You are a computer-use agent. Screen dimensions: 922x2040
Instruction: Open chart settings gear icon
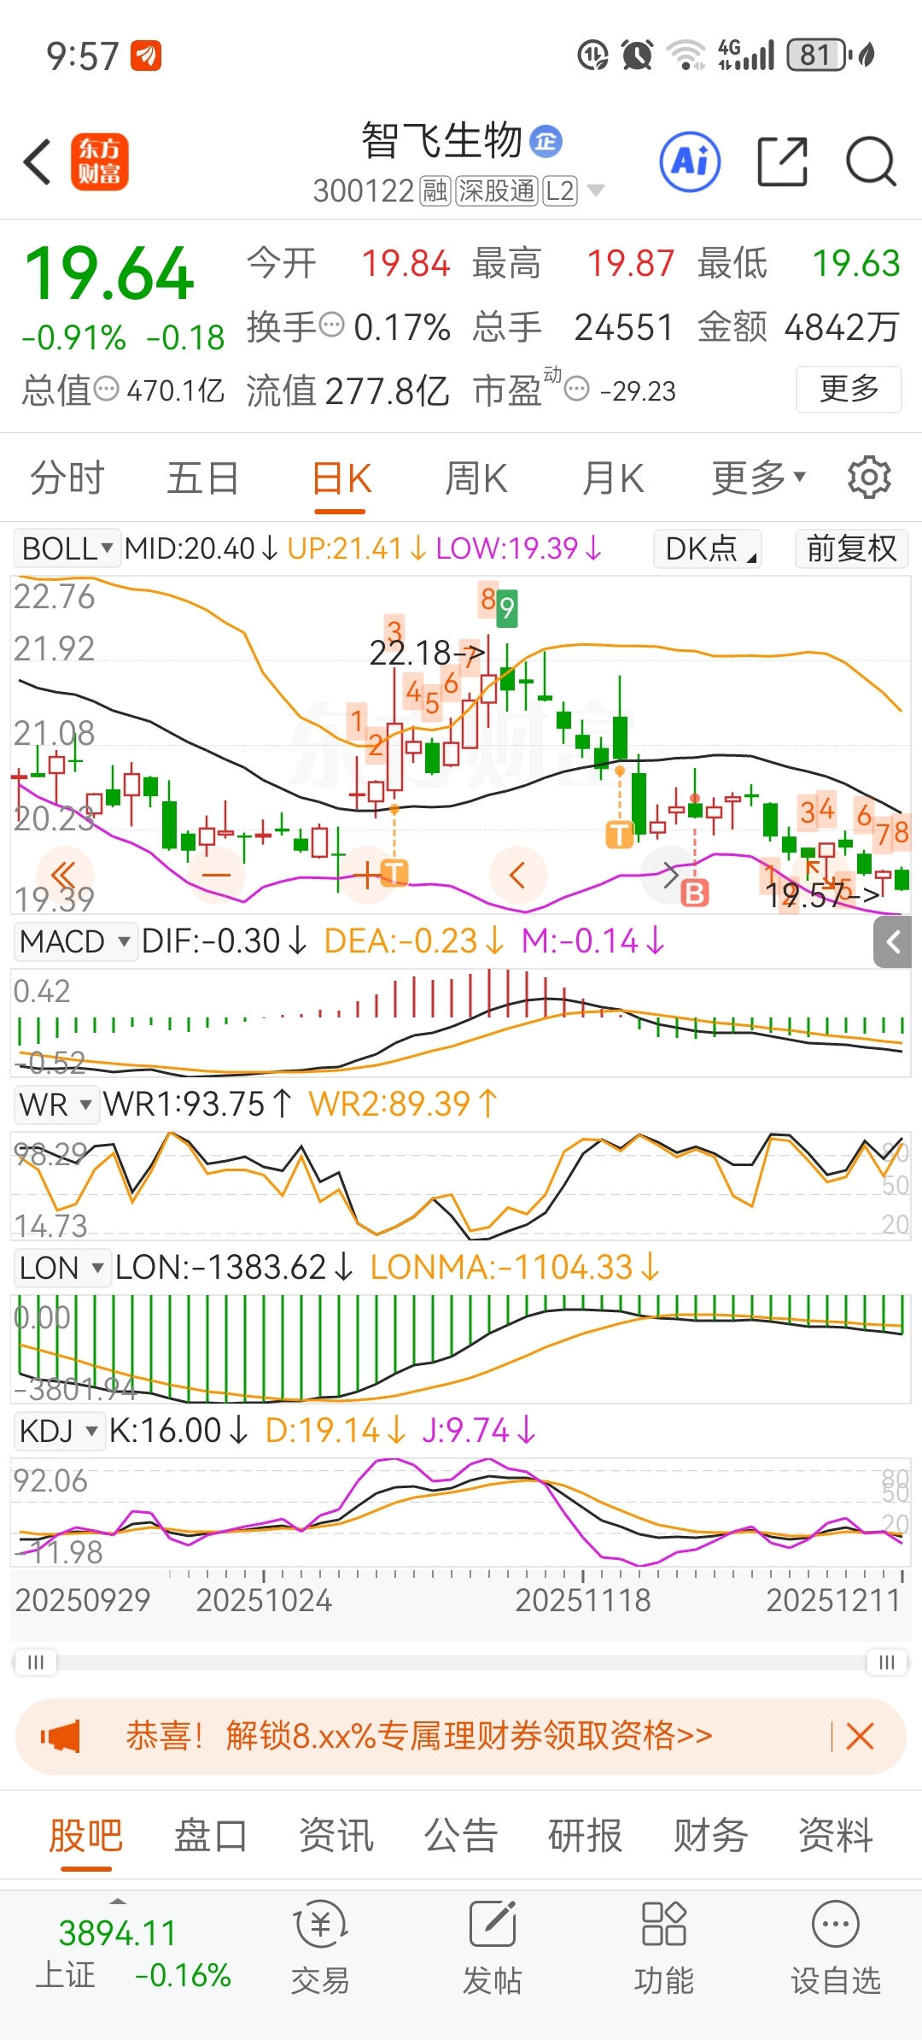coord(869,477)
